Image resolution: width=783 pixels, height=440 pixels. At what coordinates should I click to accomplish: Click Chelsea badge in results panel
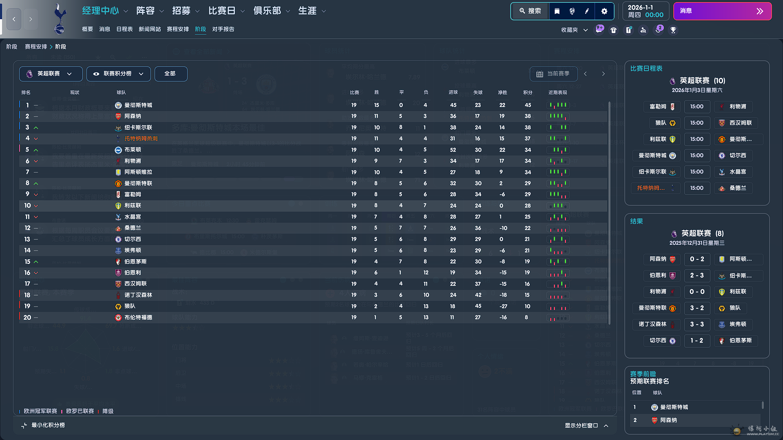click(x=672, y=341)
